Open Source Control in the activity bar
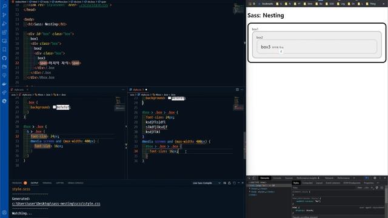 (x=4, y=15)
